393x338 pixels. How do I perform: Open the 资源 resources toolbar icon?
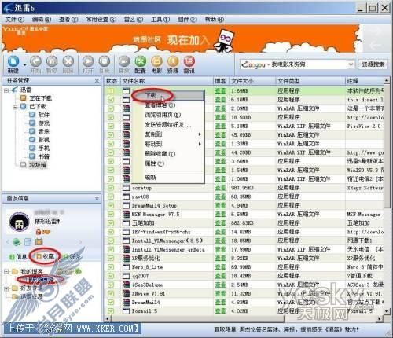pos(173,62)
